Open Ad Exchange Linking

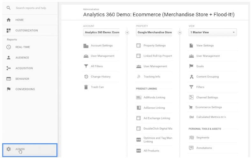157,118
